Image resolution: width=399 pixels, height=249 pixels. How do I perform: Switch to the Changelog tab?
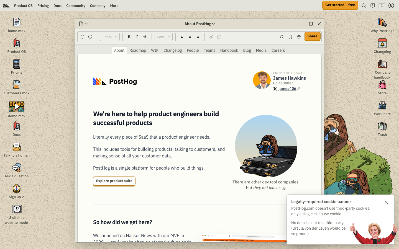173,50
